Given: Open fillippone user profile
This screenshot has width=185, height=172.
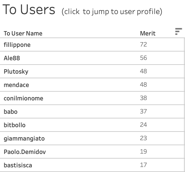Looking at the screenshot, I should point(17,45).
